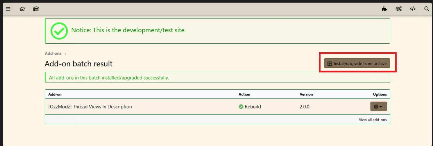Image resolution: width=433 pixels, height=146 pixels.
Task: Click the Version column header
Action: click(x=306, y=94)
